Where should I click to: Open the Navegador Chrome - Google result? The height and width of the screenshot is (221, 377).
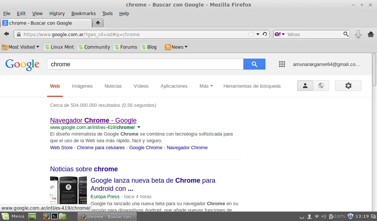point(93,120)
